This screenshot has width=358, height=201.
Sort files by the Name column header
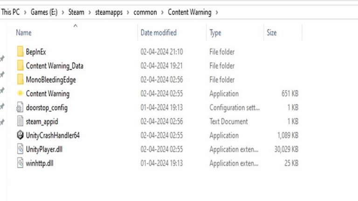click(24, 33)
